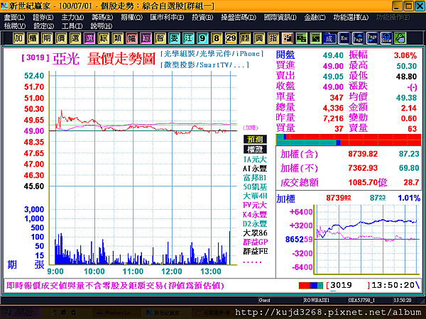This screenshot has width=426, height=319.
Task: Click the green key toolbar icon
Action: (400, 38)
